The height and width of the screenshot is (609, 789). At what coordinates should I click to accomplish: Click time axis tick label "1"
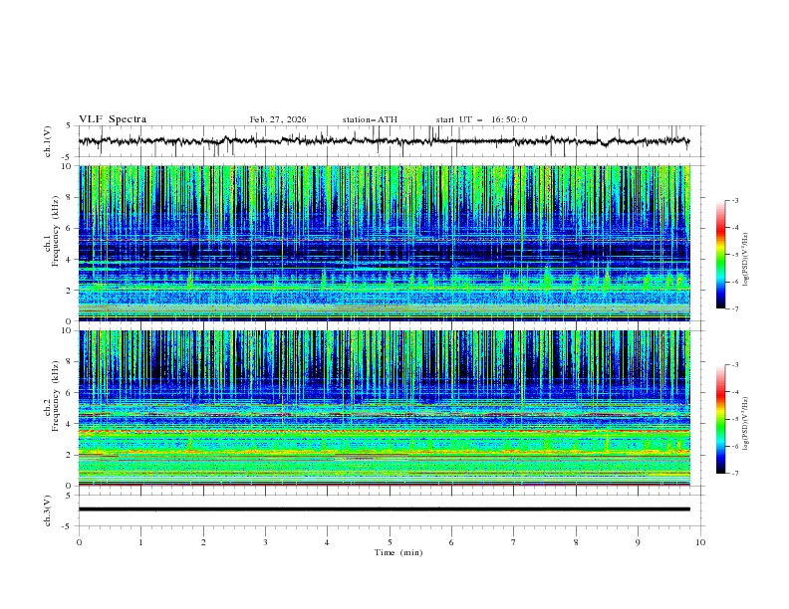click(x=141, y=542)
